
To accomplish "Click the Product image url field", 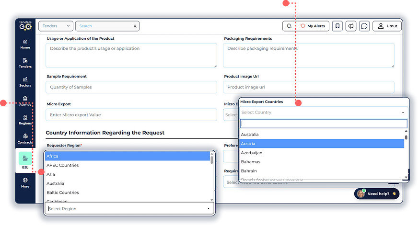I will (x=309, y=87).
